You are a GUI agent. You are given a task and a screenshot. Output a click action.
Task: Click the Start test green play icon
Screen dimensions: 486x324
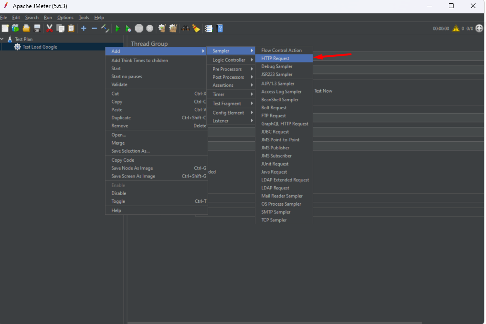(117, 29)
